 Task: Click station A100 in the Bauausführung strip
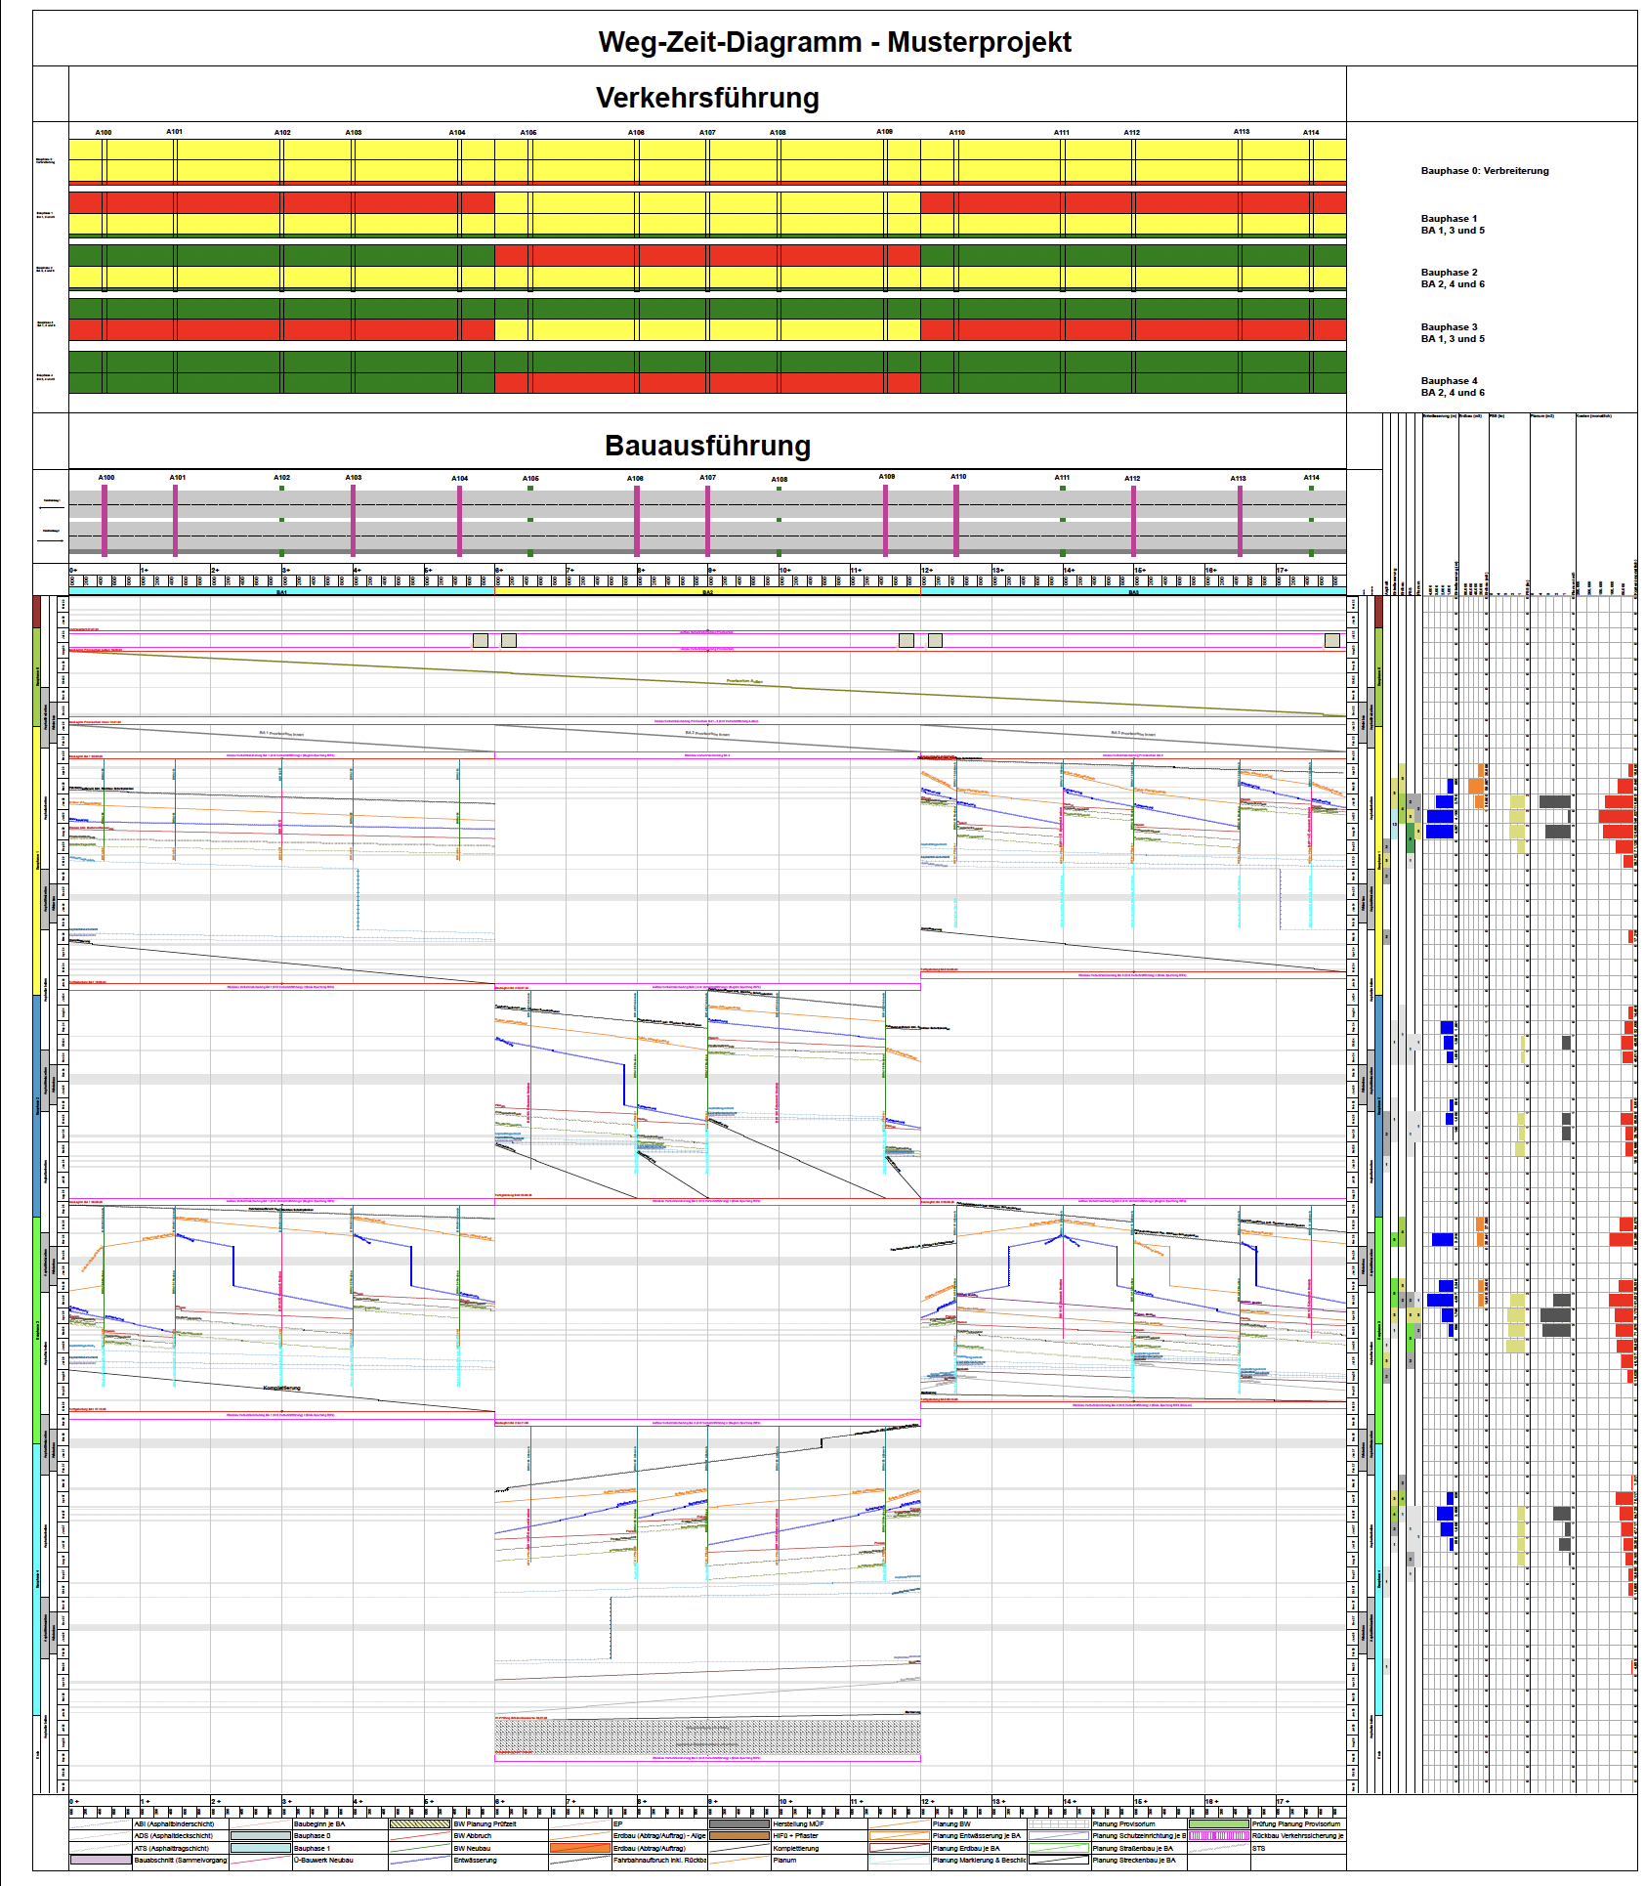pos(106,478)
